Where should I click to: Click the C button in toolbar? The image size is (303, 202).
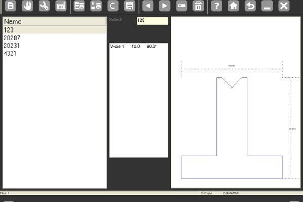pos(112,6)
